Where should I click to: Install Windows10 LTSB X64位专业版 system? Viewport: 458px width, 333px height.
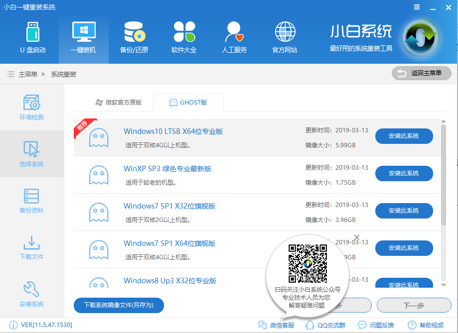click(x=404, y=136)
